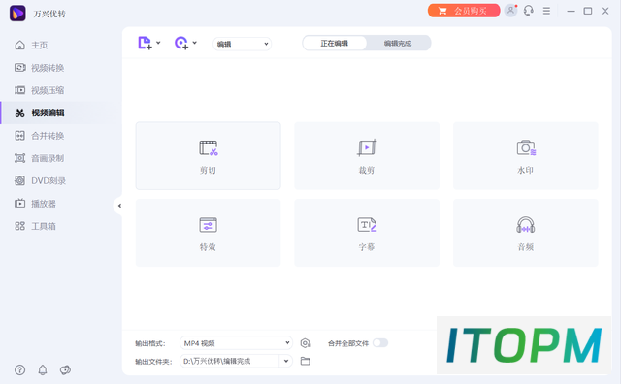Screen dimensions: 621x384
Task: Expand the add file dropdown arrow
Action: (x=158, y=43)
